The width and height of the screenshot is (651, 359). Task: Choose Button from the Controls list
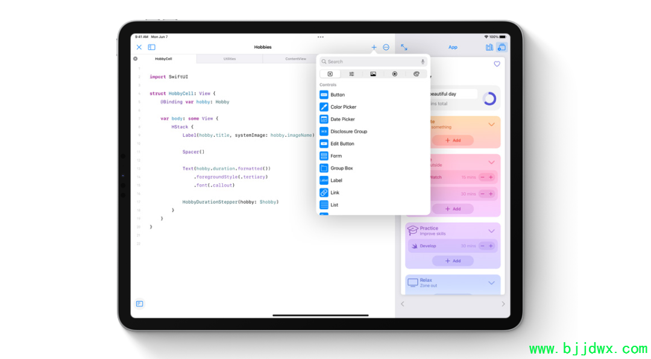click(373, 95)
